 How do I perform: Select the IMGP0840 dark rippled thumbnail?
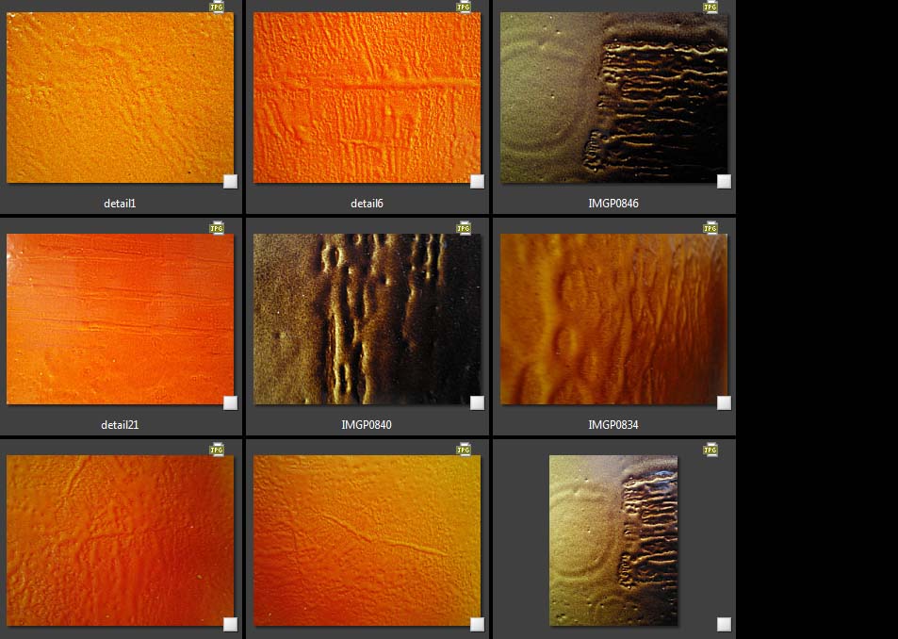367,319
